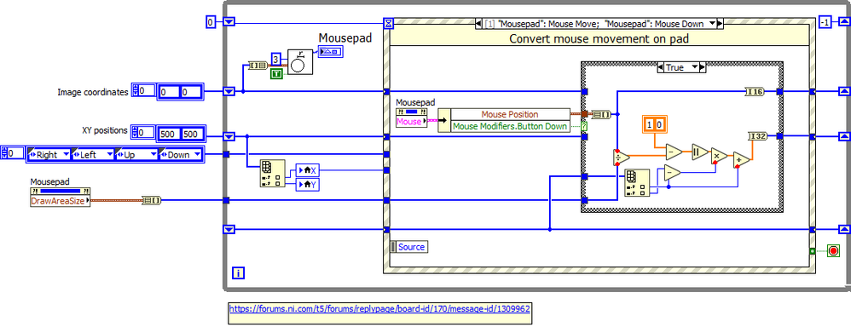Click the loop iteration terminal i
Screen dimensions: 851x327
click(238, 272)
